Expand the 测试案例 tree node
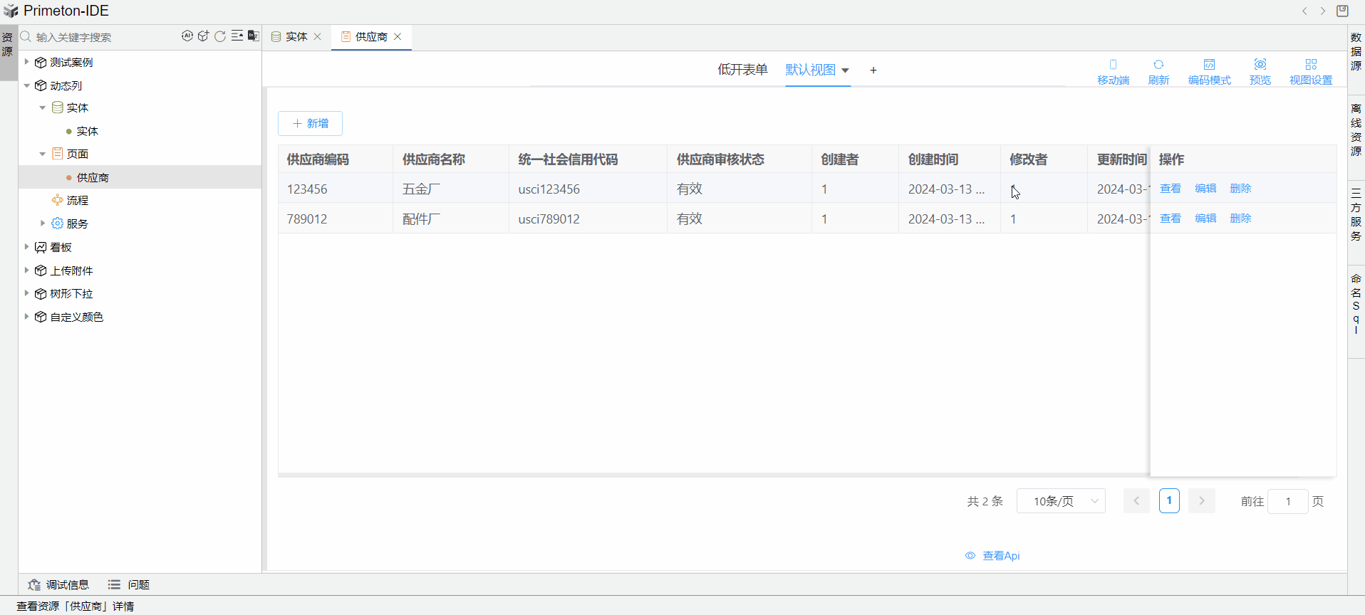Viewport: 1365px width, 615px height. click(27, 62)
